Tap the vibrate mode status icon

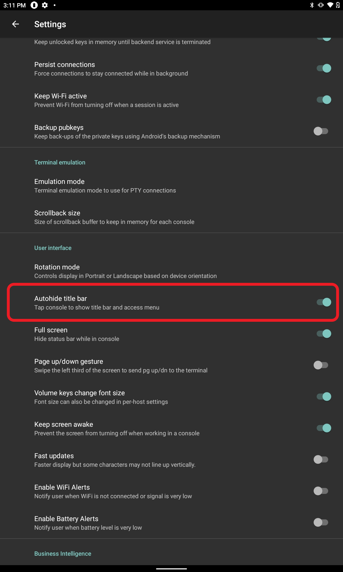pyautogui.click(x=321, y=5)
